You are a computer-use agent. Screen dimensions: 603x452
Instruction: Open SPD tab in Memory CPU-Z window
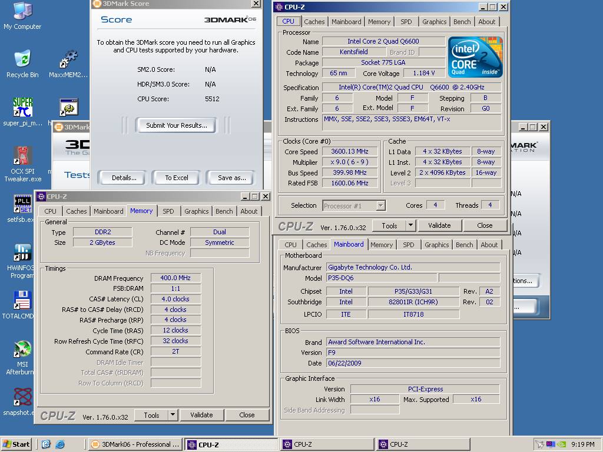pos(168,211)
